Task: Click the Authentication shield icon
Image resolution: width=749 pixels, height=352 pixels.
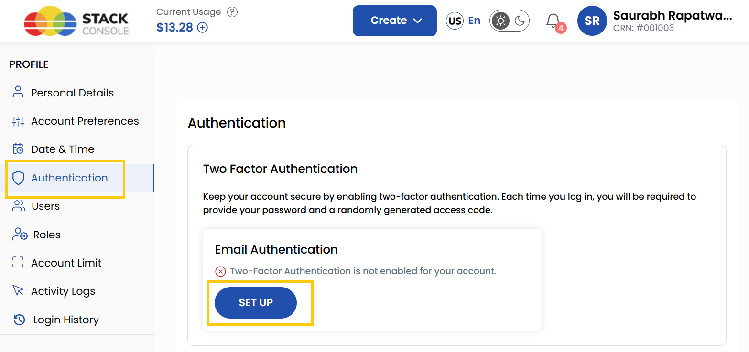Action: [x=18, y=178]
